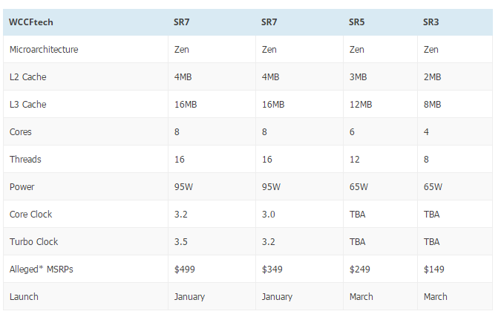
Task: Click the 3.5 Turbo Clock value
Action: click(180, 242)
